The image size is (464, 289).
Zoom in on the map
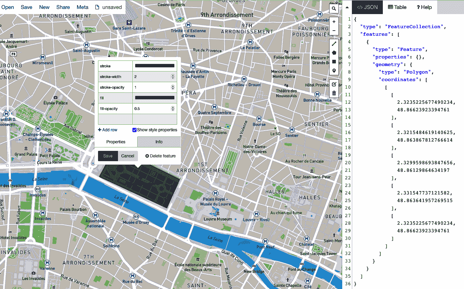pos(334,22)
